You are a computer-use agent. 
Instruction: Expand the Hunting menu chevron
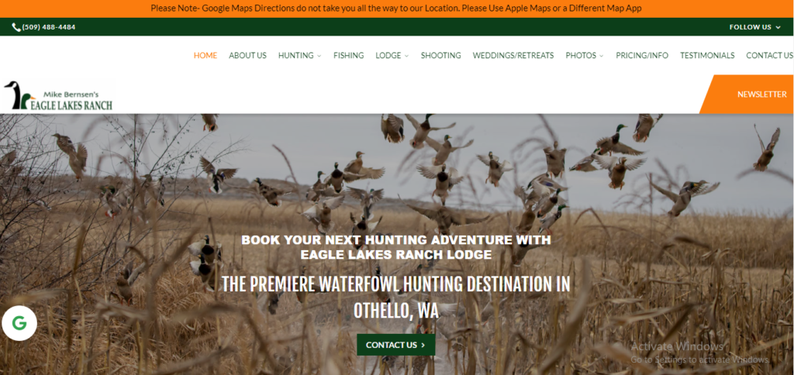pyautogui.click(x=319, y=57)
